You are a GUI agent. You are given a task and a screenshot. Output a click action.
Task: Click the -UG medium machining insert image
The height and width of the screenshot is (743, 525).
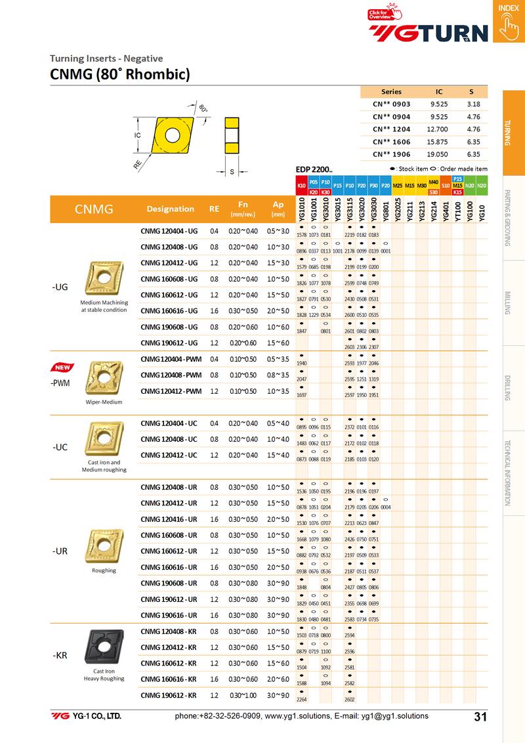[x=104, y=278]
